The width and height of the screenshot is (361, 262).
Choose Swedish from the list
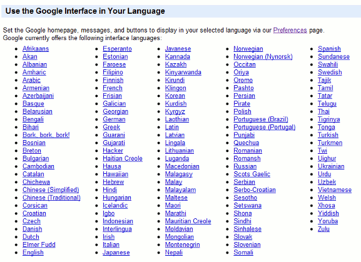tap(330, 73)
